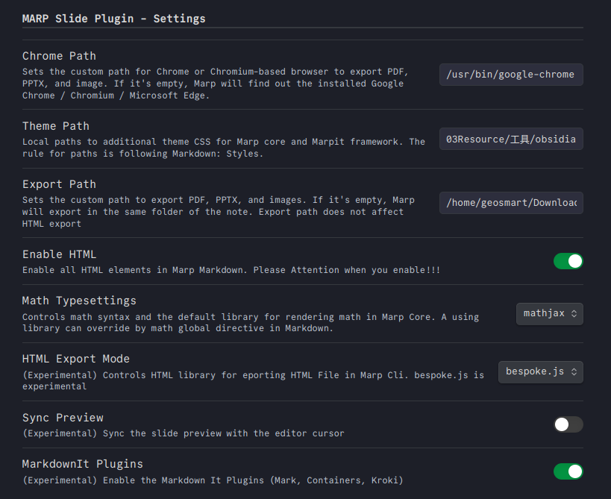Click the Chrome Path setting title

[x=59, y=56]
